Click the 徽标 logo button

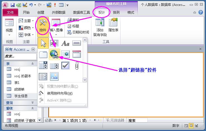[73, 20]
